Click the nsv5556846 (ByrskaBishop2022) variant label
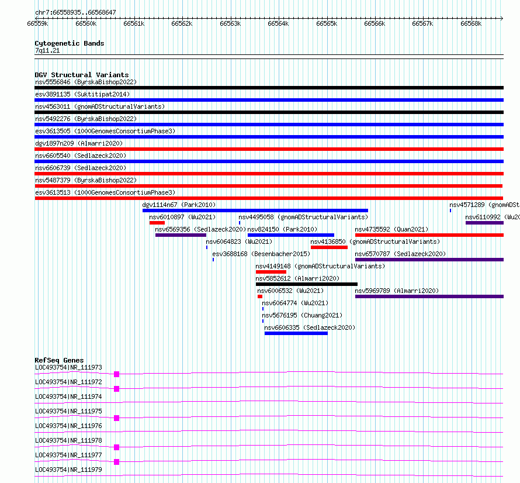The width and height of the screenshot is (520, 483). pos(86,82)
